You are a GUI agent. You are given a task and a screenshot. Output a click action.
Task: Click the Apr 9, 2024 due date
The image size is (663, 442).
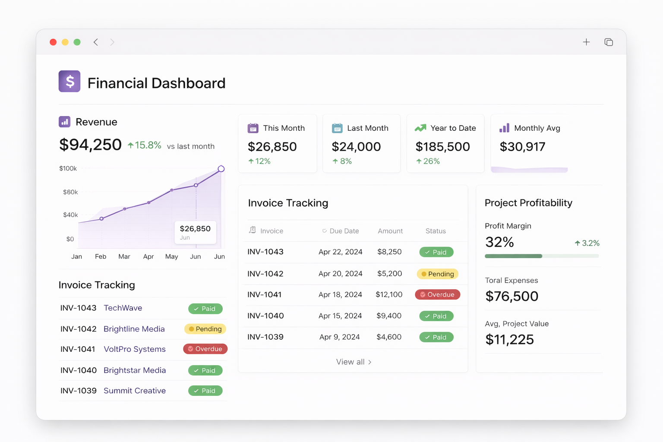click(x=340, y=337)
